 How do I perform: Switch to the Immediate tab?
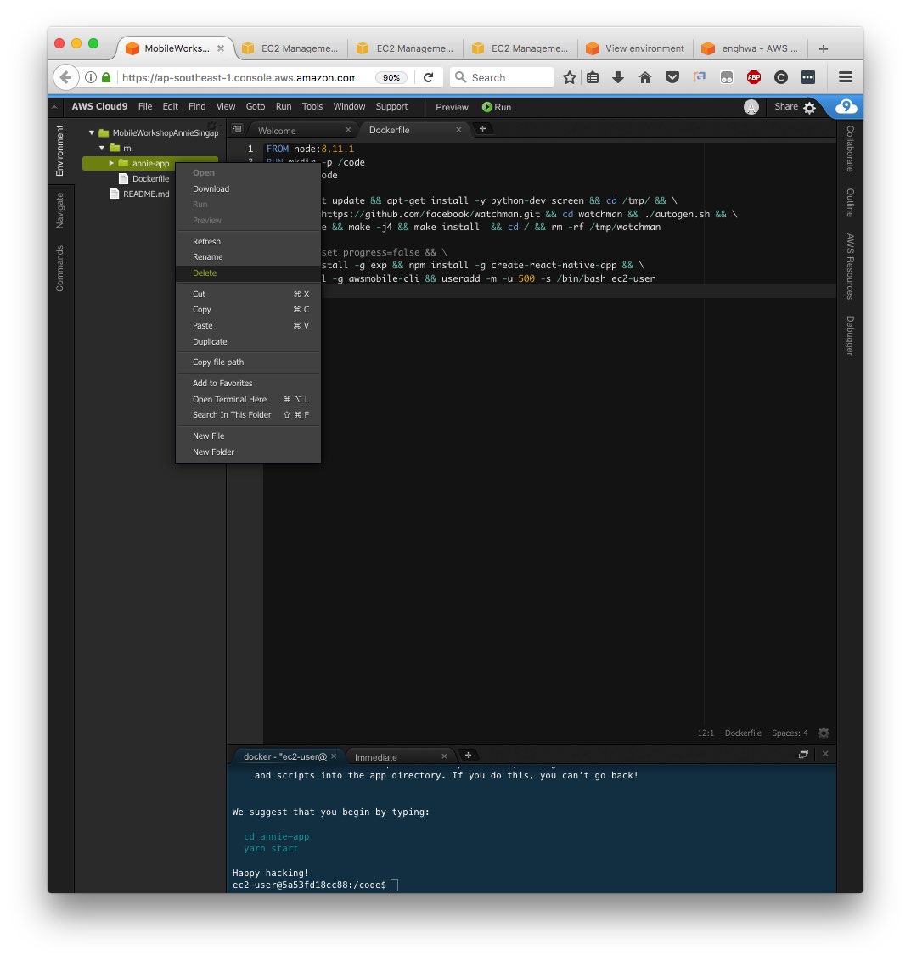point(376,757)
